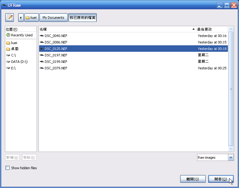Select file DSC_0197.NEF
239x188 pixels.
tap(133, 55)
